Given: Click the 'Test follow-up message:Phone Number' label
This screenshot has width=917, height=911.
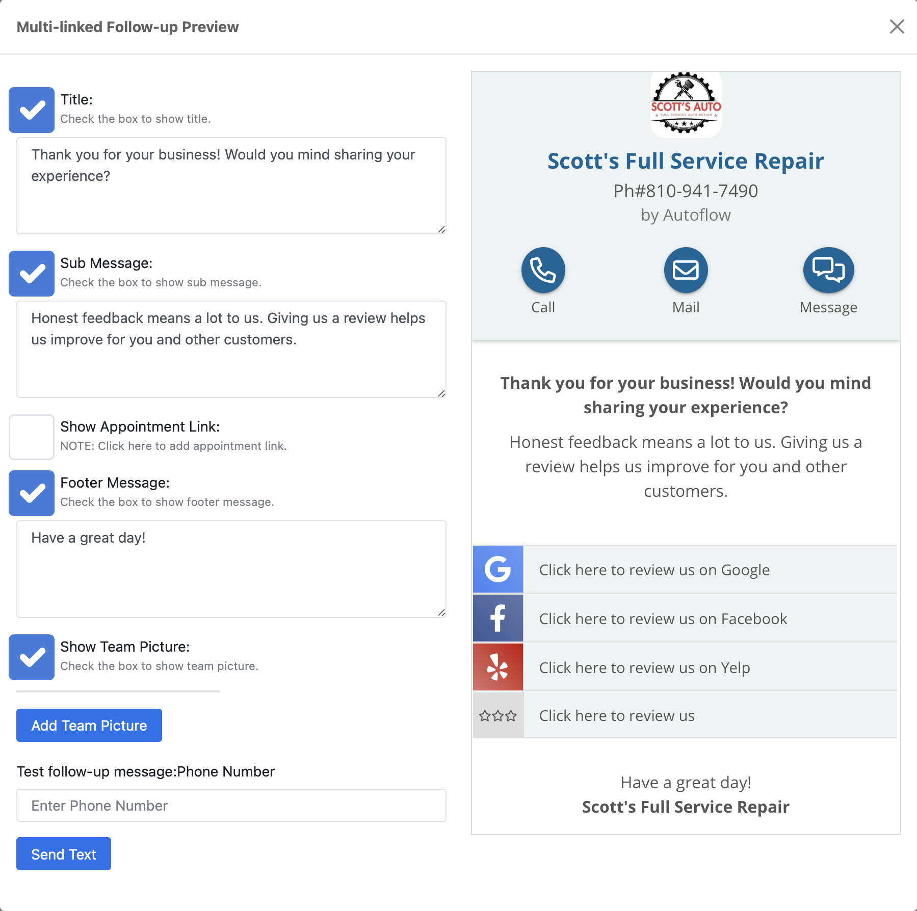Looking at the screenshot, I should [x=146, y=771].
